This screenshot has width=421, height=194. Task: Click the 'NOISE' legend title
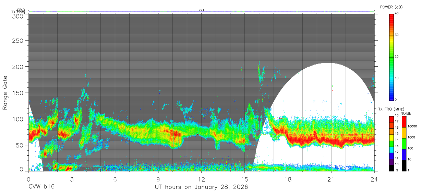point(406,113)
